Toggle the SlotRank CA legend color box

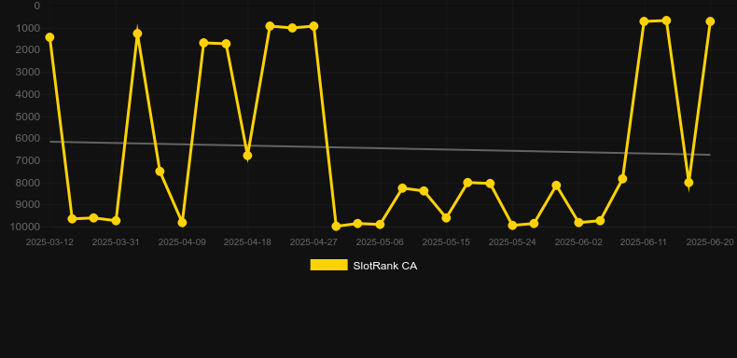(328, 265)
